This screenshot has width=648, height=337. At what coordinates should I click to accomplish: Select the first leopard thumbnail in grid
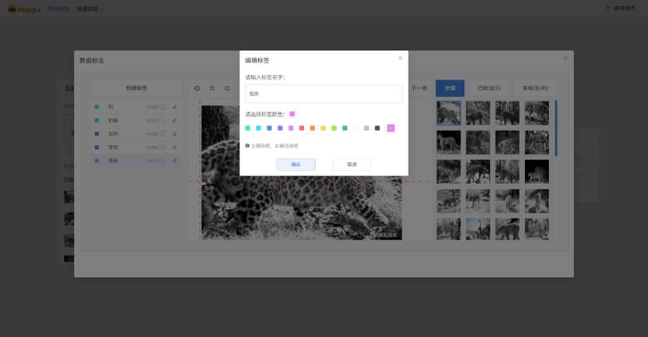pos(448,113)
